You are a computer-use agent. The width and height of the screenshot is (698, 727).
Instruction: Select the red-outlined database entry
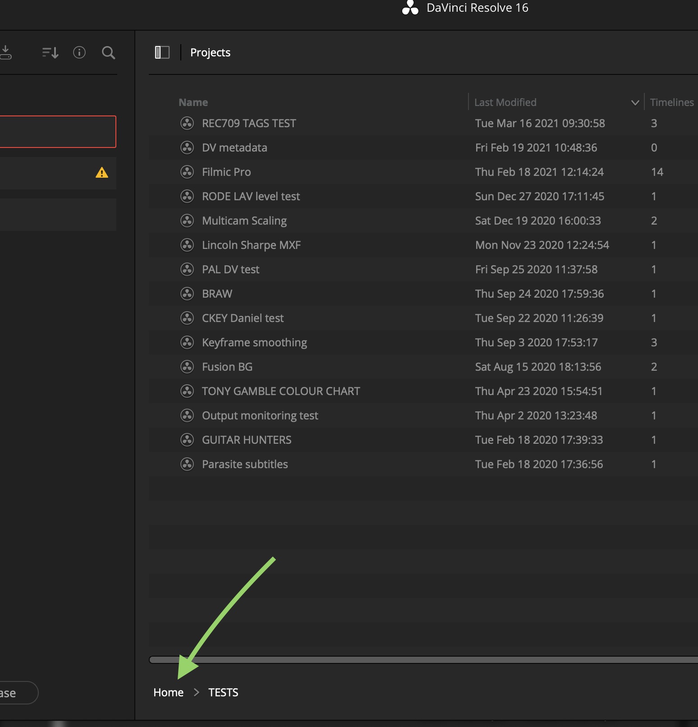coord(58,132)
